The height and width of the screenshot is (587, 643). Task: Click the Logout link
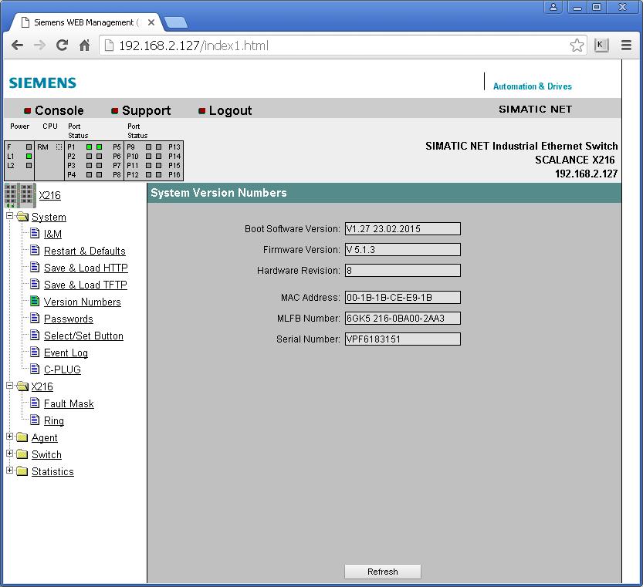coord(230,110)
